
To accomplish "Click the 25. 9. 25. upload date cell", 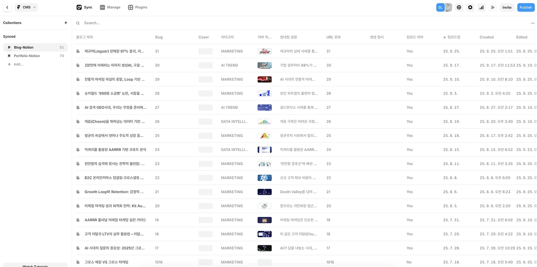I will (451, 51).
